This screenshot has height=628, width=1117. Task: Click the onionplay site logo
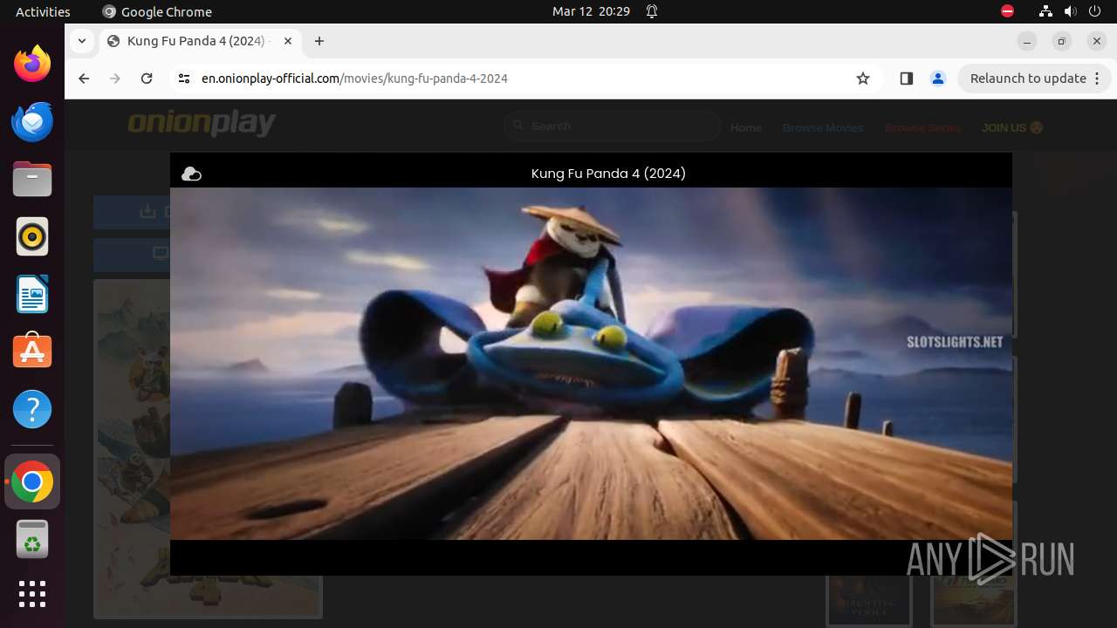coord(202,124)
